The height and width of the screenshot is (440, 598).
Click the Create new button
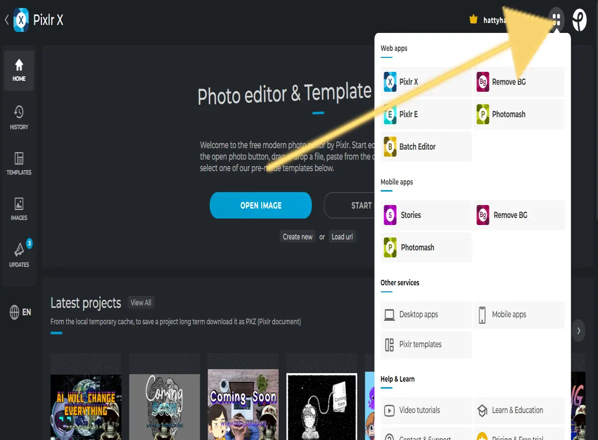298,237
